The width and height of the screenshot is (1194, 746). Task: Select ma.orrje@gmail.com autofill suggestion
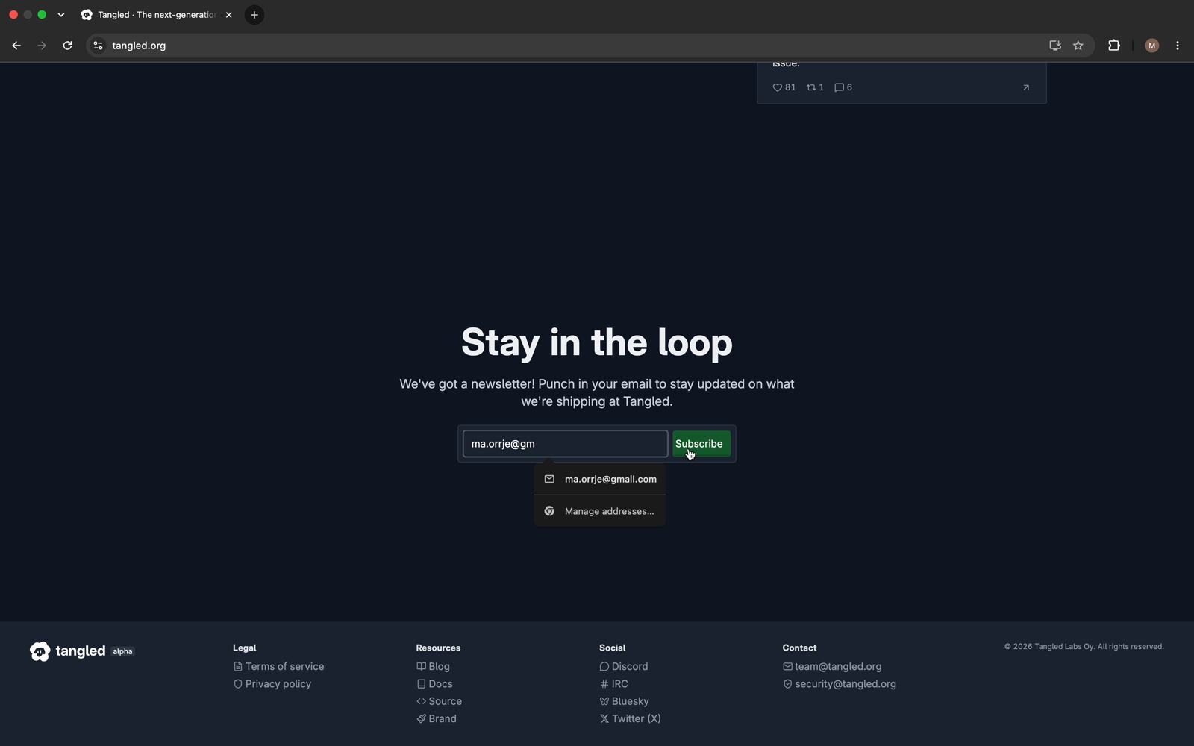(600, 479)
